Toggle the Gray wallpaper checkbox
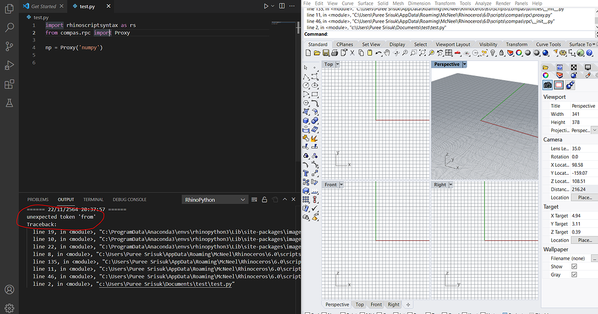Image resolution: width=598 pixels, height=314 pixels. [x=575, y=275]
